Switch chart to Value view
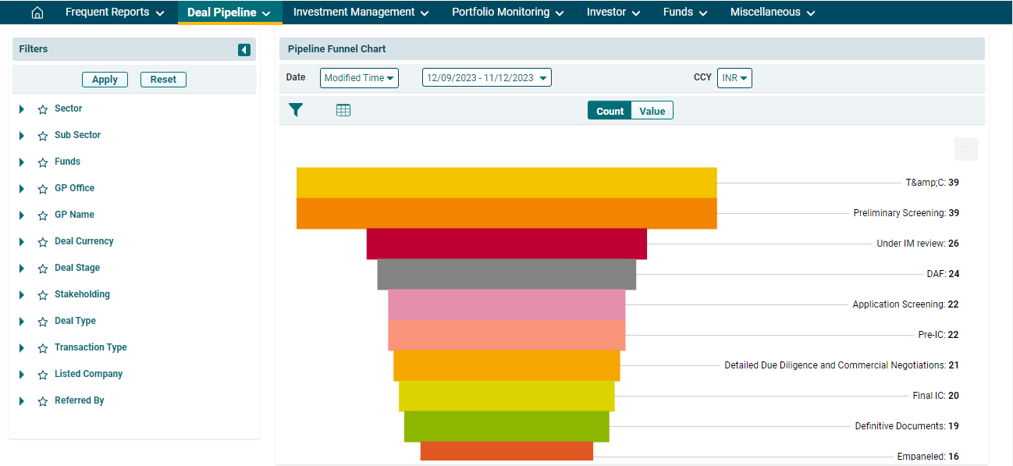This screenshot has width=1013, height=466. click(652, 111)
